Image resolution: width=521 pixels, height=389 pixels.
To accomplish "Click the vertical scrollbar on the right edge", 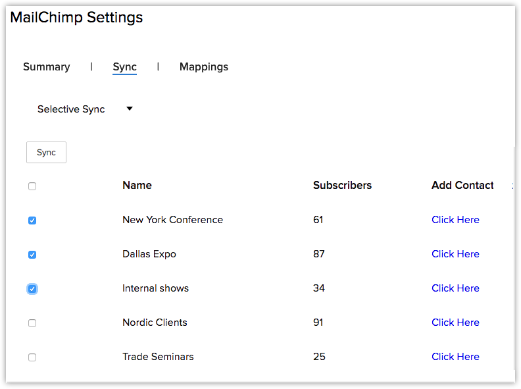I will point(514,263).
